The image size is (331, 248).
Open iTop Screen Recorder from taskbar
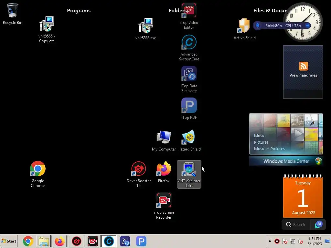(x=93, y=241)
